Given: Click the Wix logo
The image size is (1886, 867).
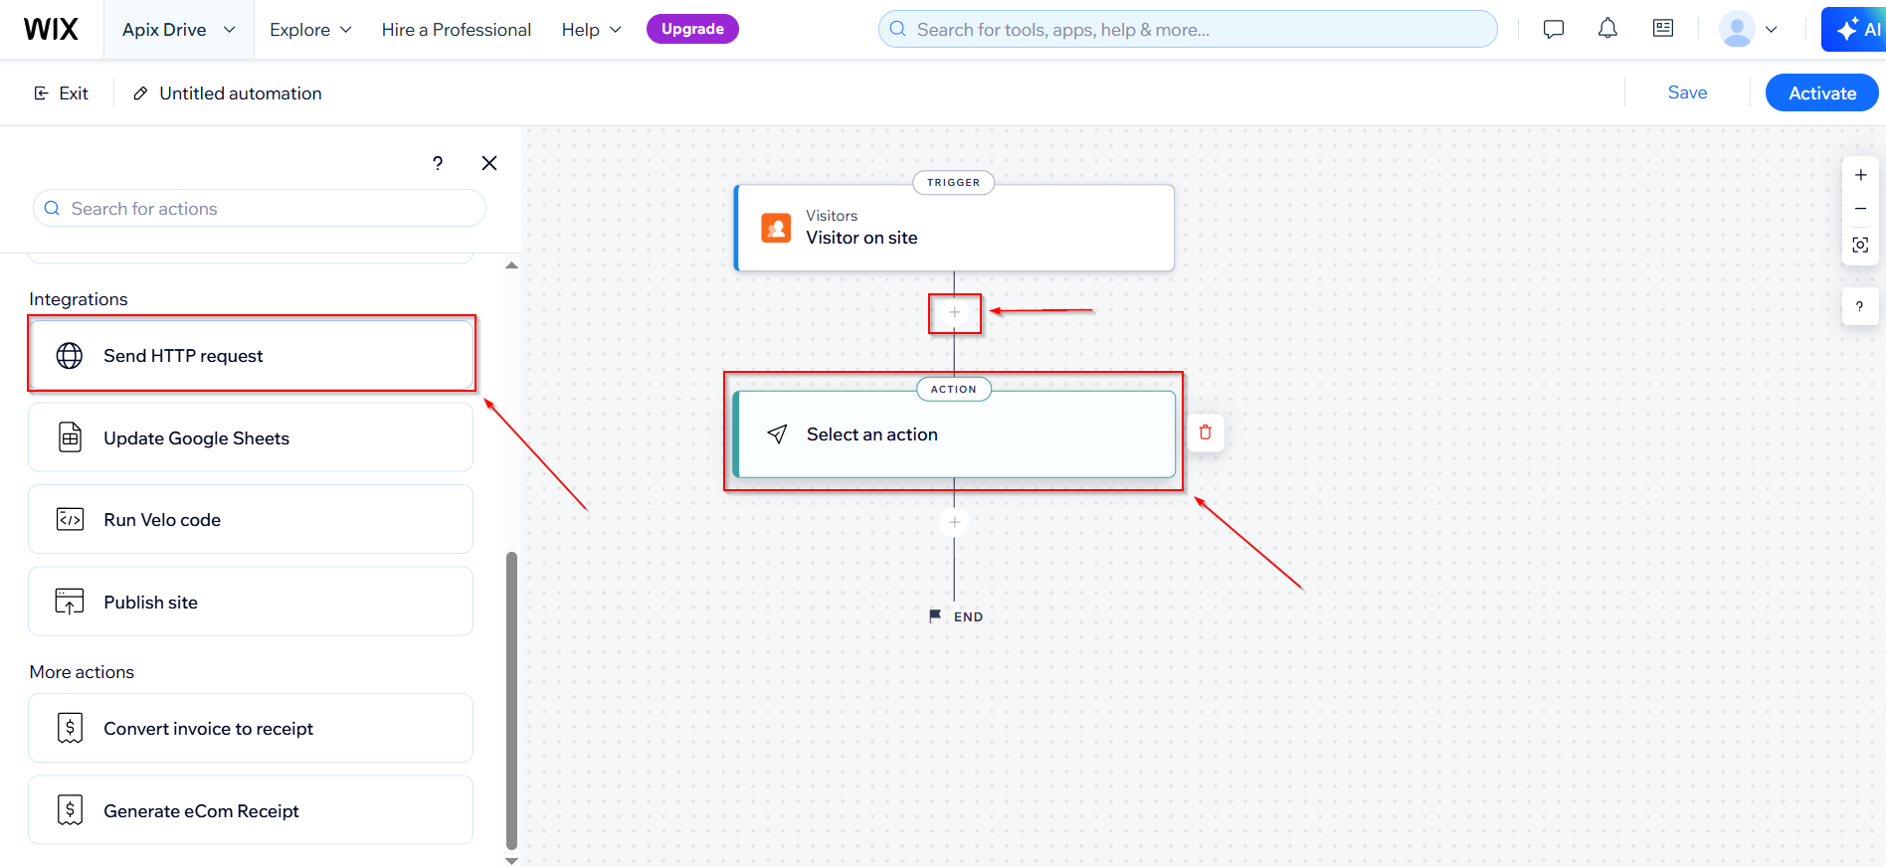Looking at the screenshot, I should pos(51,29).
